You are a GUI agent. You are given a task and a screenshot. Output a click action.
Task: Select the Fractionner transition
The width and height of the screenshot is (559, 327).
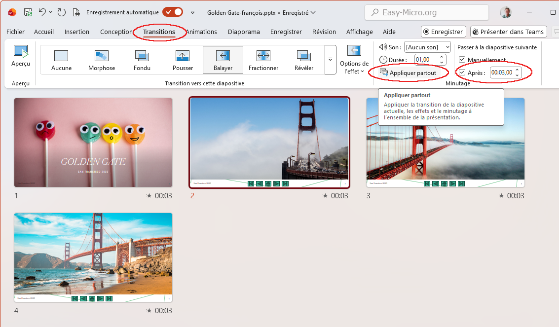tap(263, 59)
